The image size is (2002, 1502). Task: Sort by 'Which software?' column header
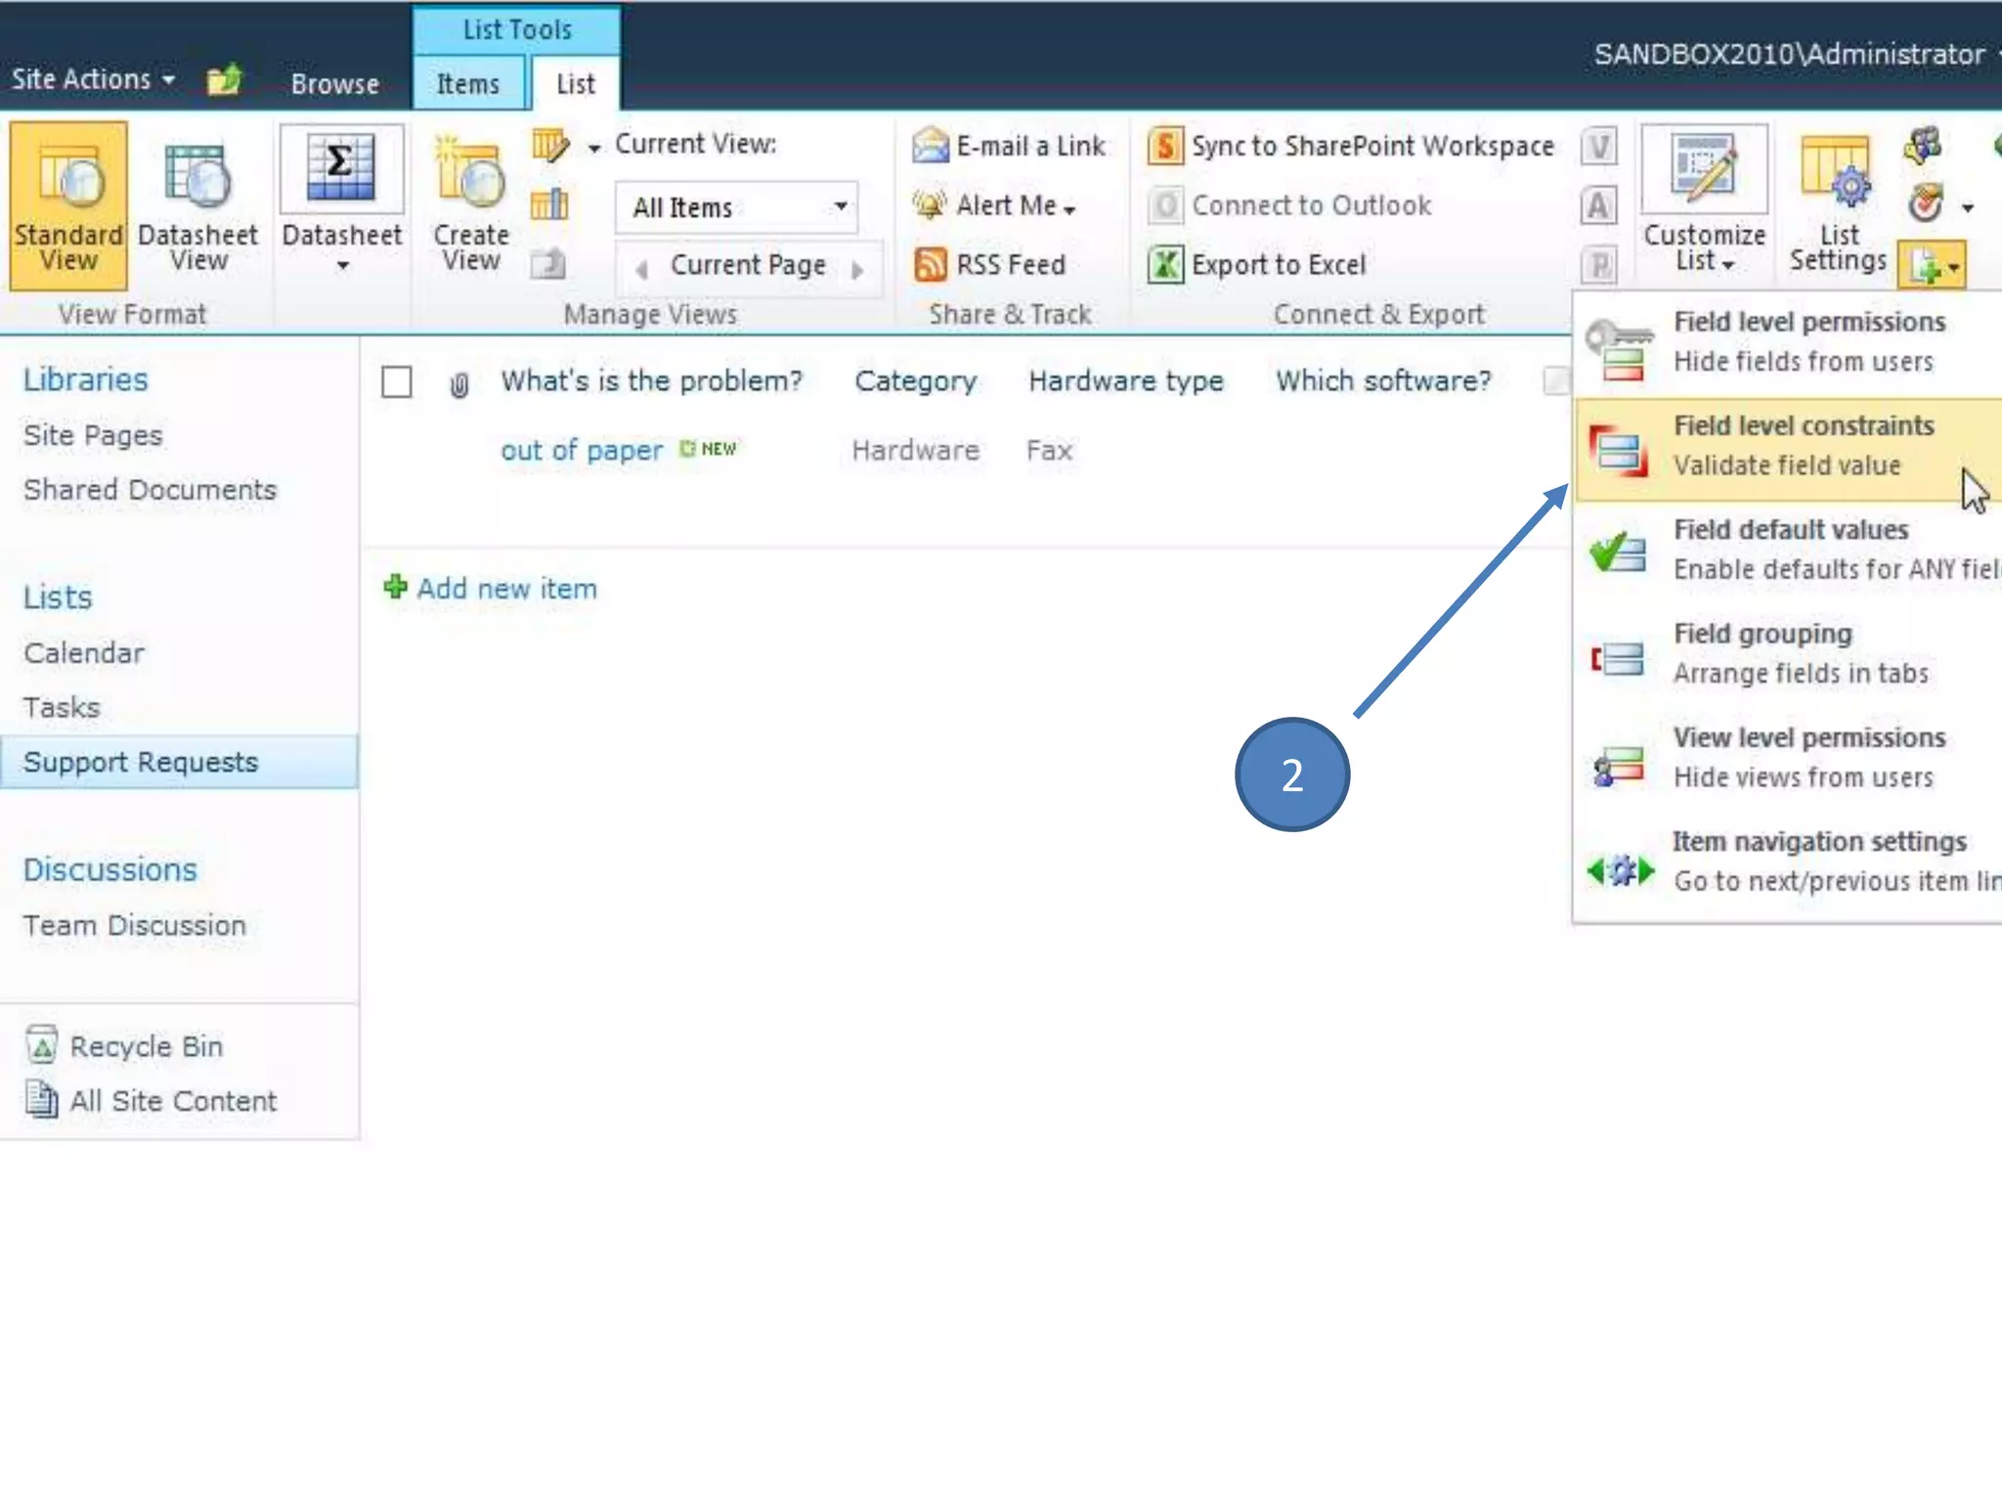[x=1383, y=380]
